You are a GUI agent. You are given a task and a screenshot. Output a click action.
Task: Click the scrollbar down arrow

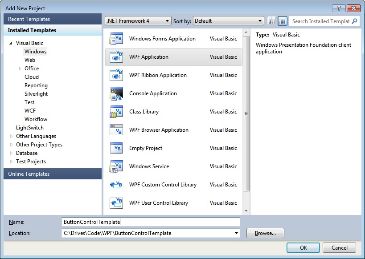(246, 210)
